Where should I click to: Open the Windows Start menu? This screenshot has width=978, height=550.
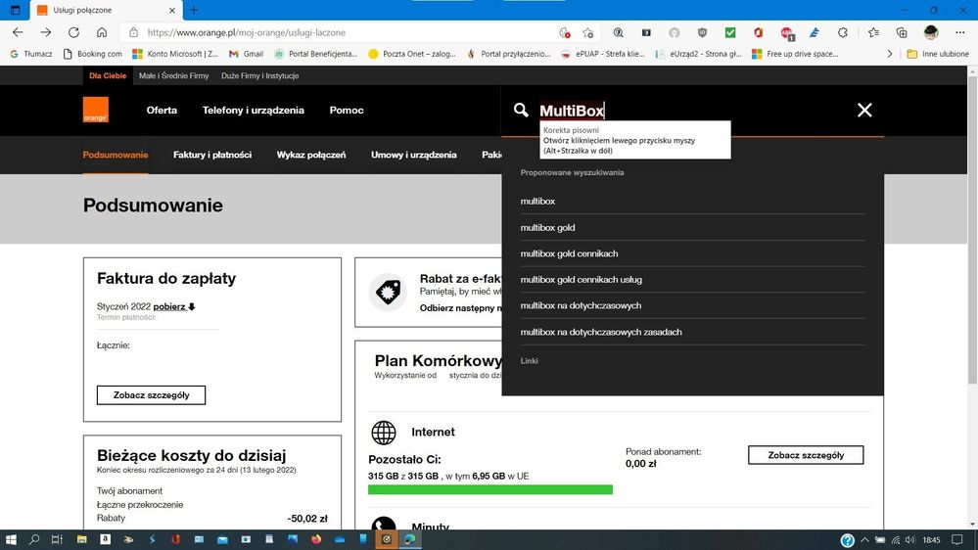(13, 539)
